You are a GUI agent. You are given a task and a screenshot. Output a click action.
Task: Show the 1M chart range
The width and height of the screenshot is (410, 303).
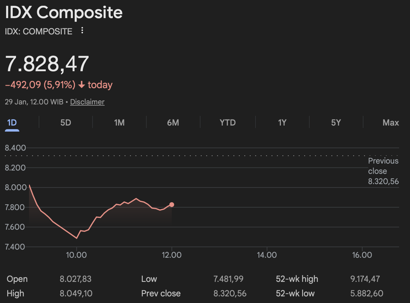tap(119, 123)
